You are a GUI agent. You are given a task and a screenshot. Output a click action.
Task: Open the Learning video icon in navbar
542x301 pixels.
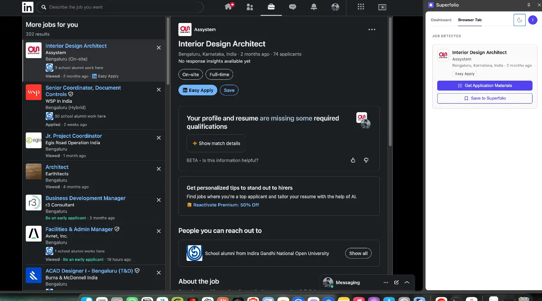tap(382, 7)
